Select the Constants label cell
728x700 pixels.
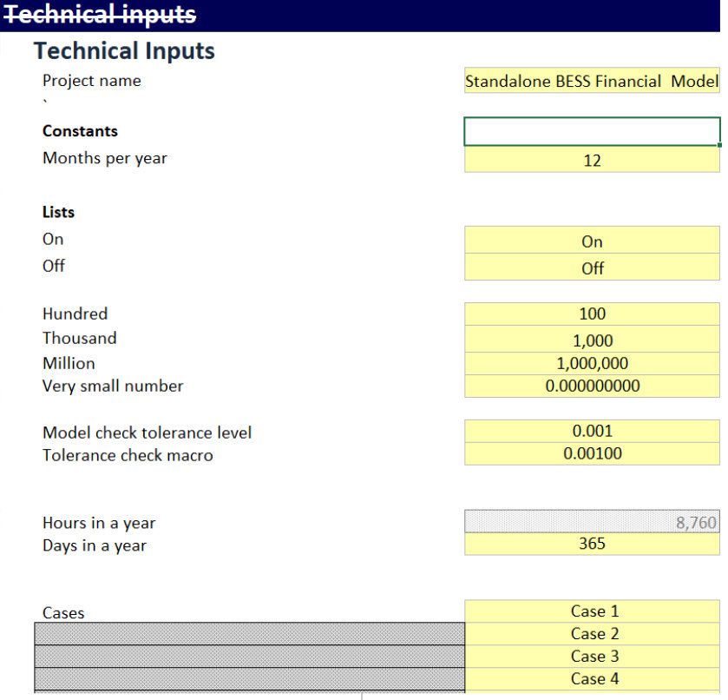point(80,132)
